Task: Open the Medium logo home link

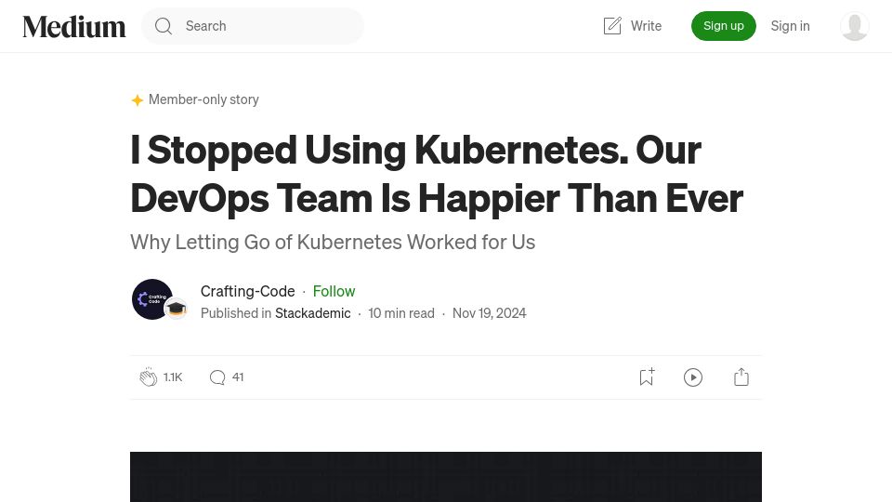Action: tap(74, 26)
